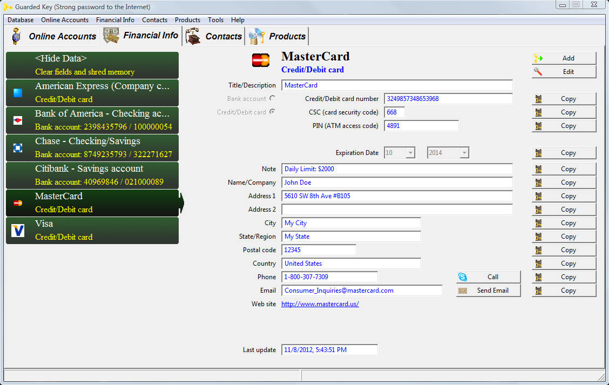Image resolution: width=609 pixels, height=385 pixels.
Task: Click the Last update date field
Action: tap(329, 350)
